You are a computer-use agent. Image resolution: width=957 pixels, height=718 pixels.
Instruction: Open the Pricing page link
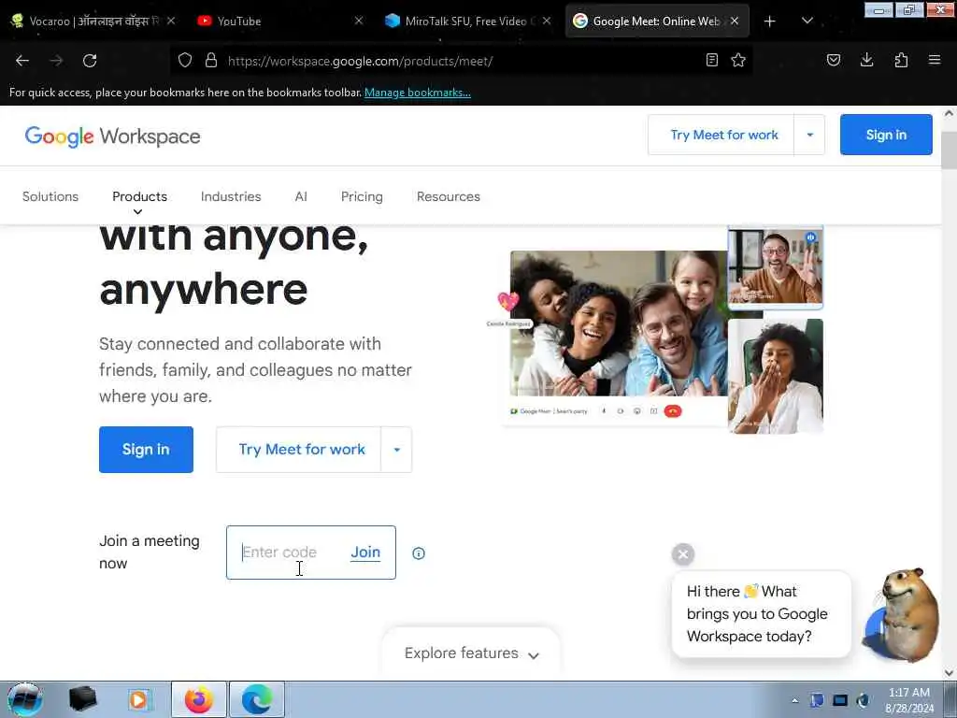coord(362,196)
